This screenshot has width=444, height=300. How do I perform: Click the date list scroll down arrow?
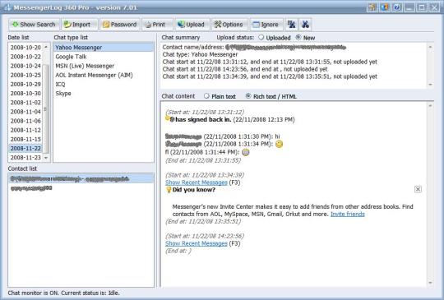click(x=46, y=158)
